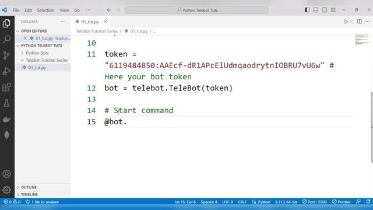Open the notifications bell icon
The height and width of the screenshot is (210, 373).
(x=368, y=202)
